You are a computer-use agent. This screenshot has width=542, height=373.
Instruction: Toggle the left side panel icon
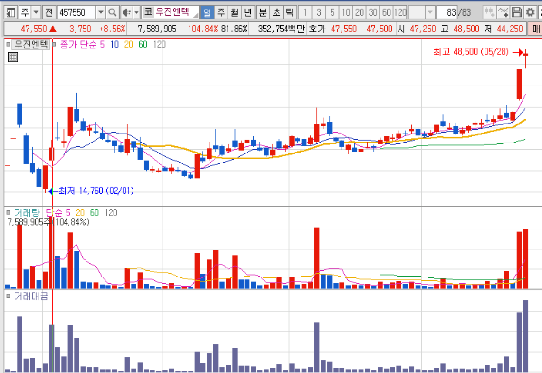[x=11, y=13]
